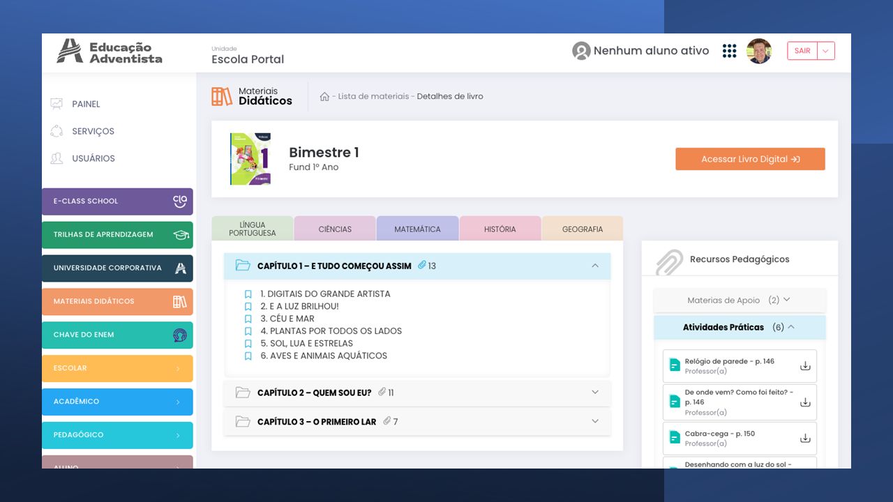Expand the ACADÊMICO menu arrow
Image resolution: width=893 pixels, height=502 pixels.
click(x=178, y=402)
